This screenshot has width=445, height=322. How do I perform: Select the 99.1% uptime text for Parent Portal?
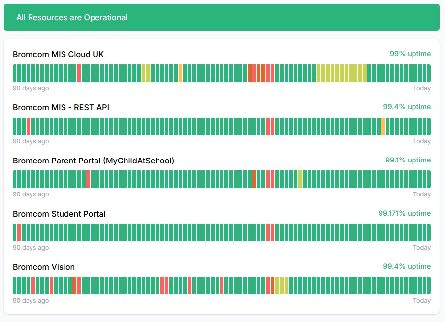(408, 160)
